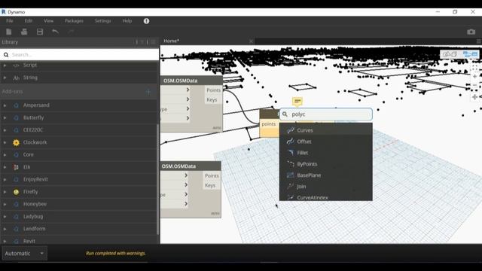
Task: Expand the Revit package
Action: pos(5,241)
